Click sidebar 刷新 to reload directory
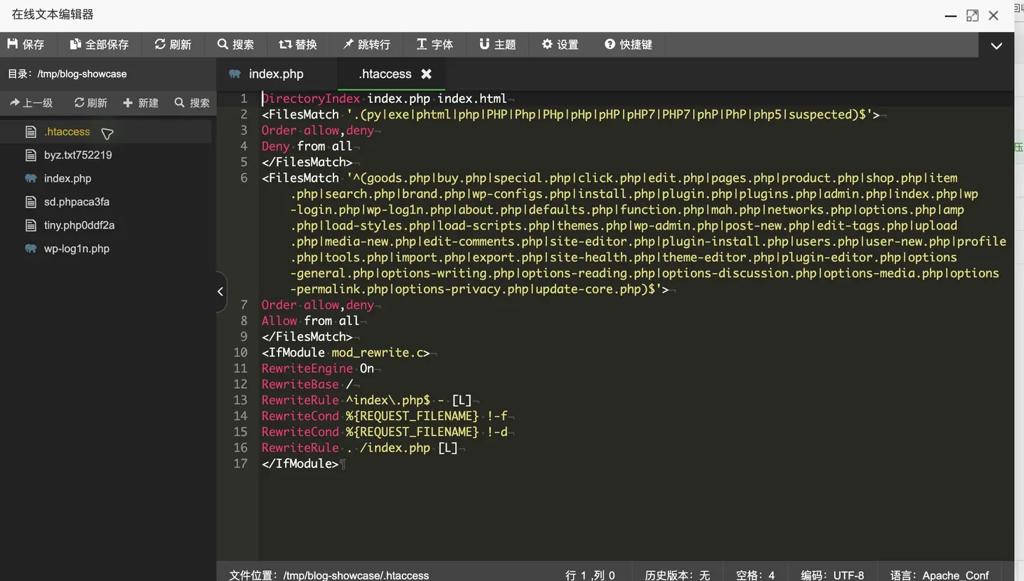Screen dimensions: 1024x581 (x=91, y=103)
